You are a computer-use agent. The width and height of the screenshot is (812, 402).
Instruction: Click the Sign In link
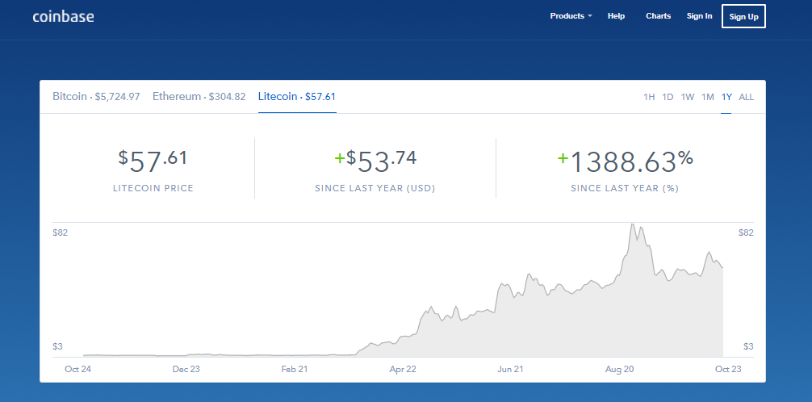[699, 16]
